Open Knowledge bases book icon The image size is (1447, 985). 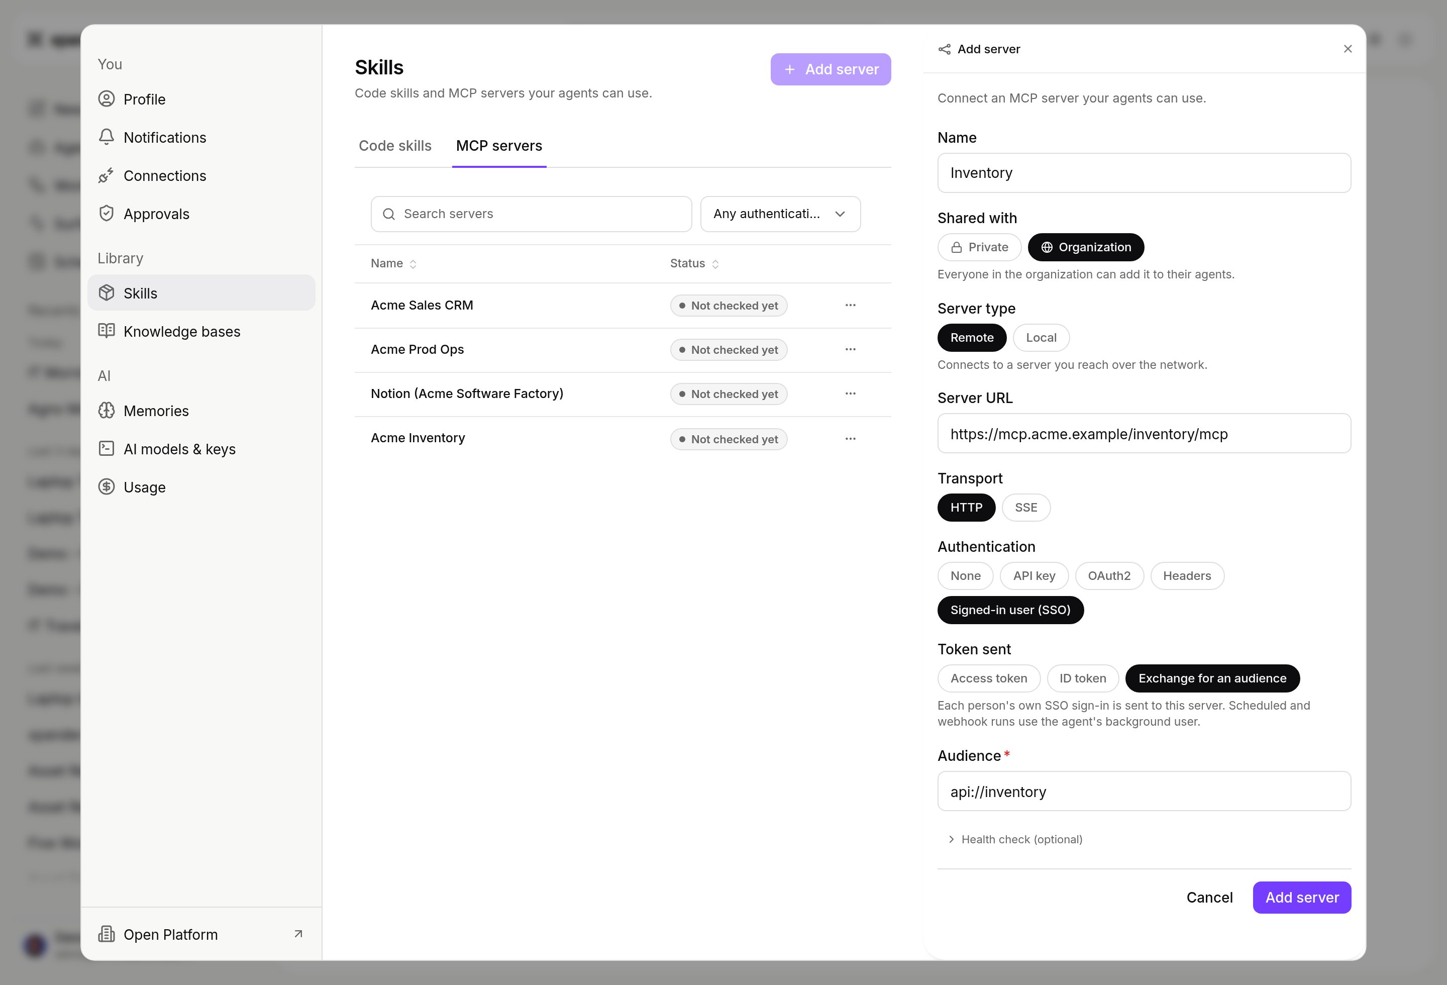(x=107, y=331)
